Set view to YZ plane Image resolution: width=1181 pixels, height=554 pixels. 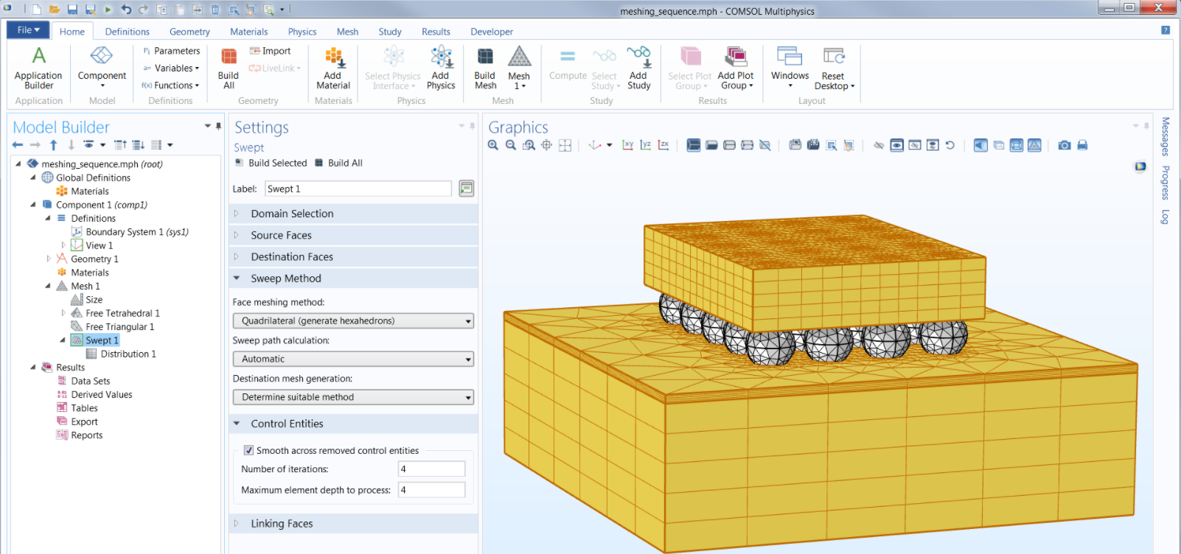tap(645, 145)
